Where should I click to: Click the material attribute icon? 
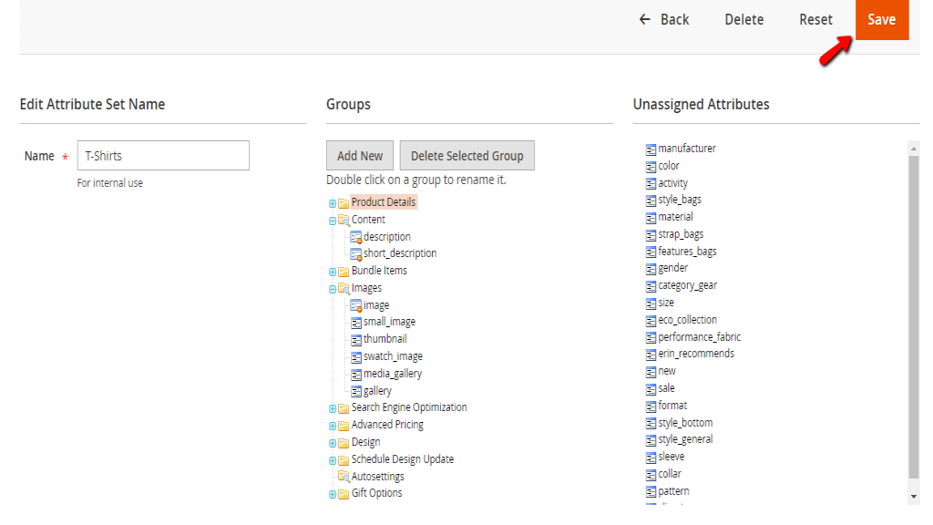(x=651, y=218)
